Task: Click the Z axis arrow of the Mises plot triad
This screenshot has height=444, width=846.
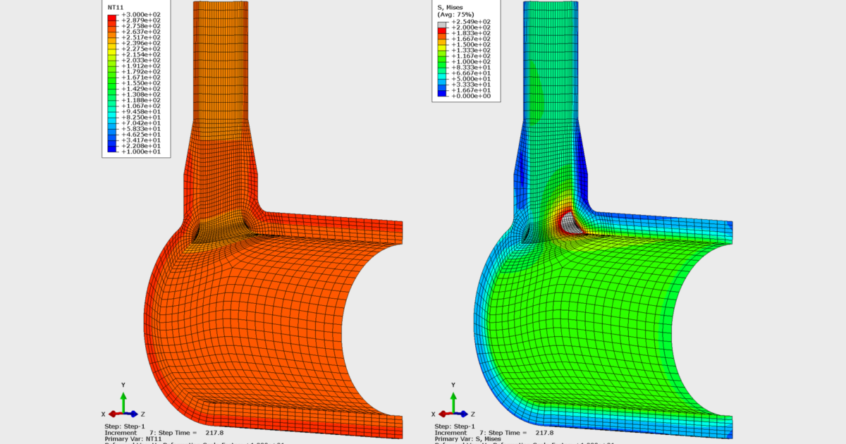Action: (x=464, y=413)
